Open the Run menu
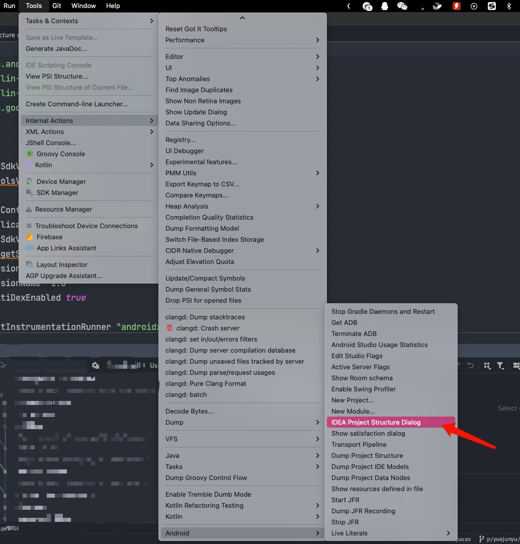Viewport: 520px width, 544px height. [x=10, y=6]
